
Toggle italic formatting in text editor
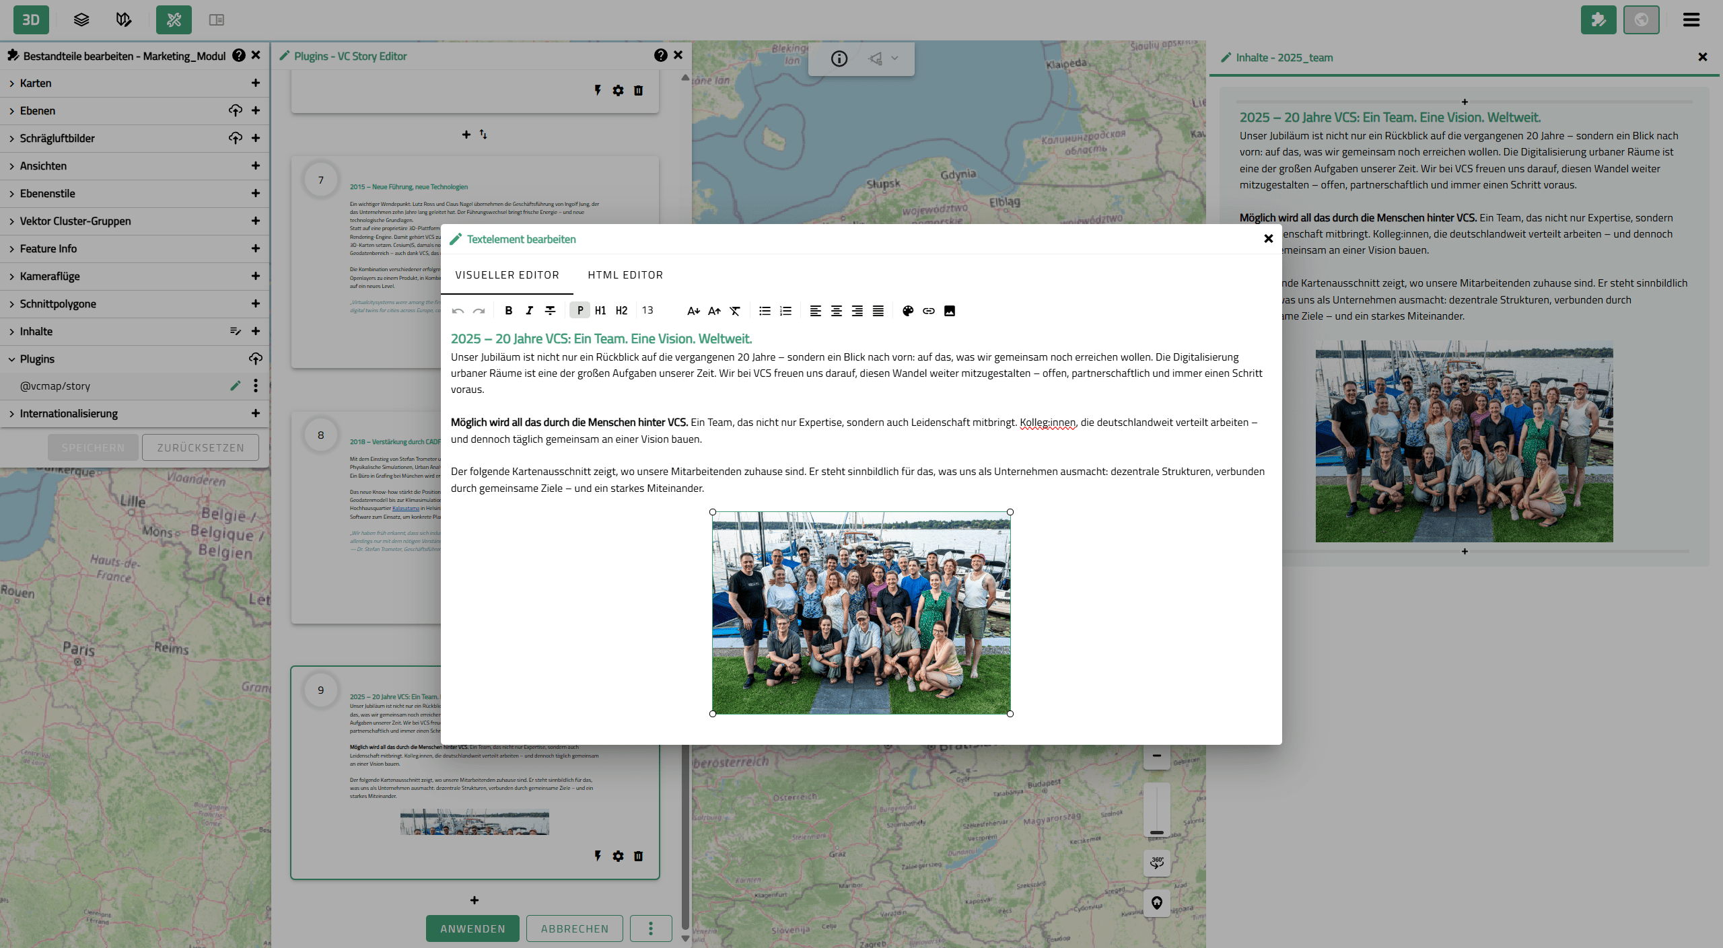click(x=530, y=310)
